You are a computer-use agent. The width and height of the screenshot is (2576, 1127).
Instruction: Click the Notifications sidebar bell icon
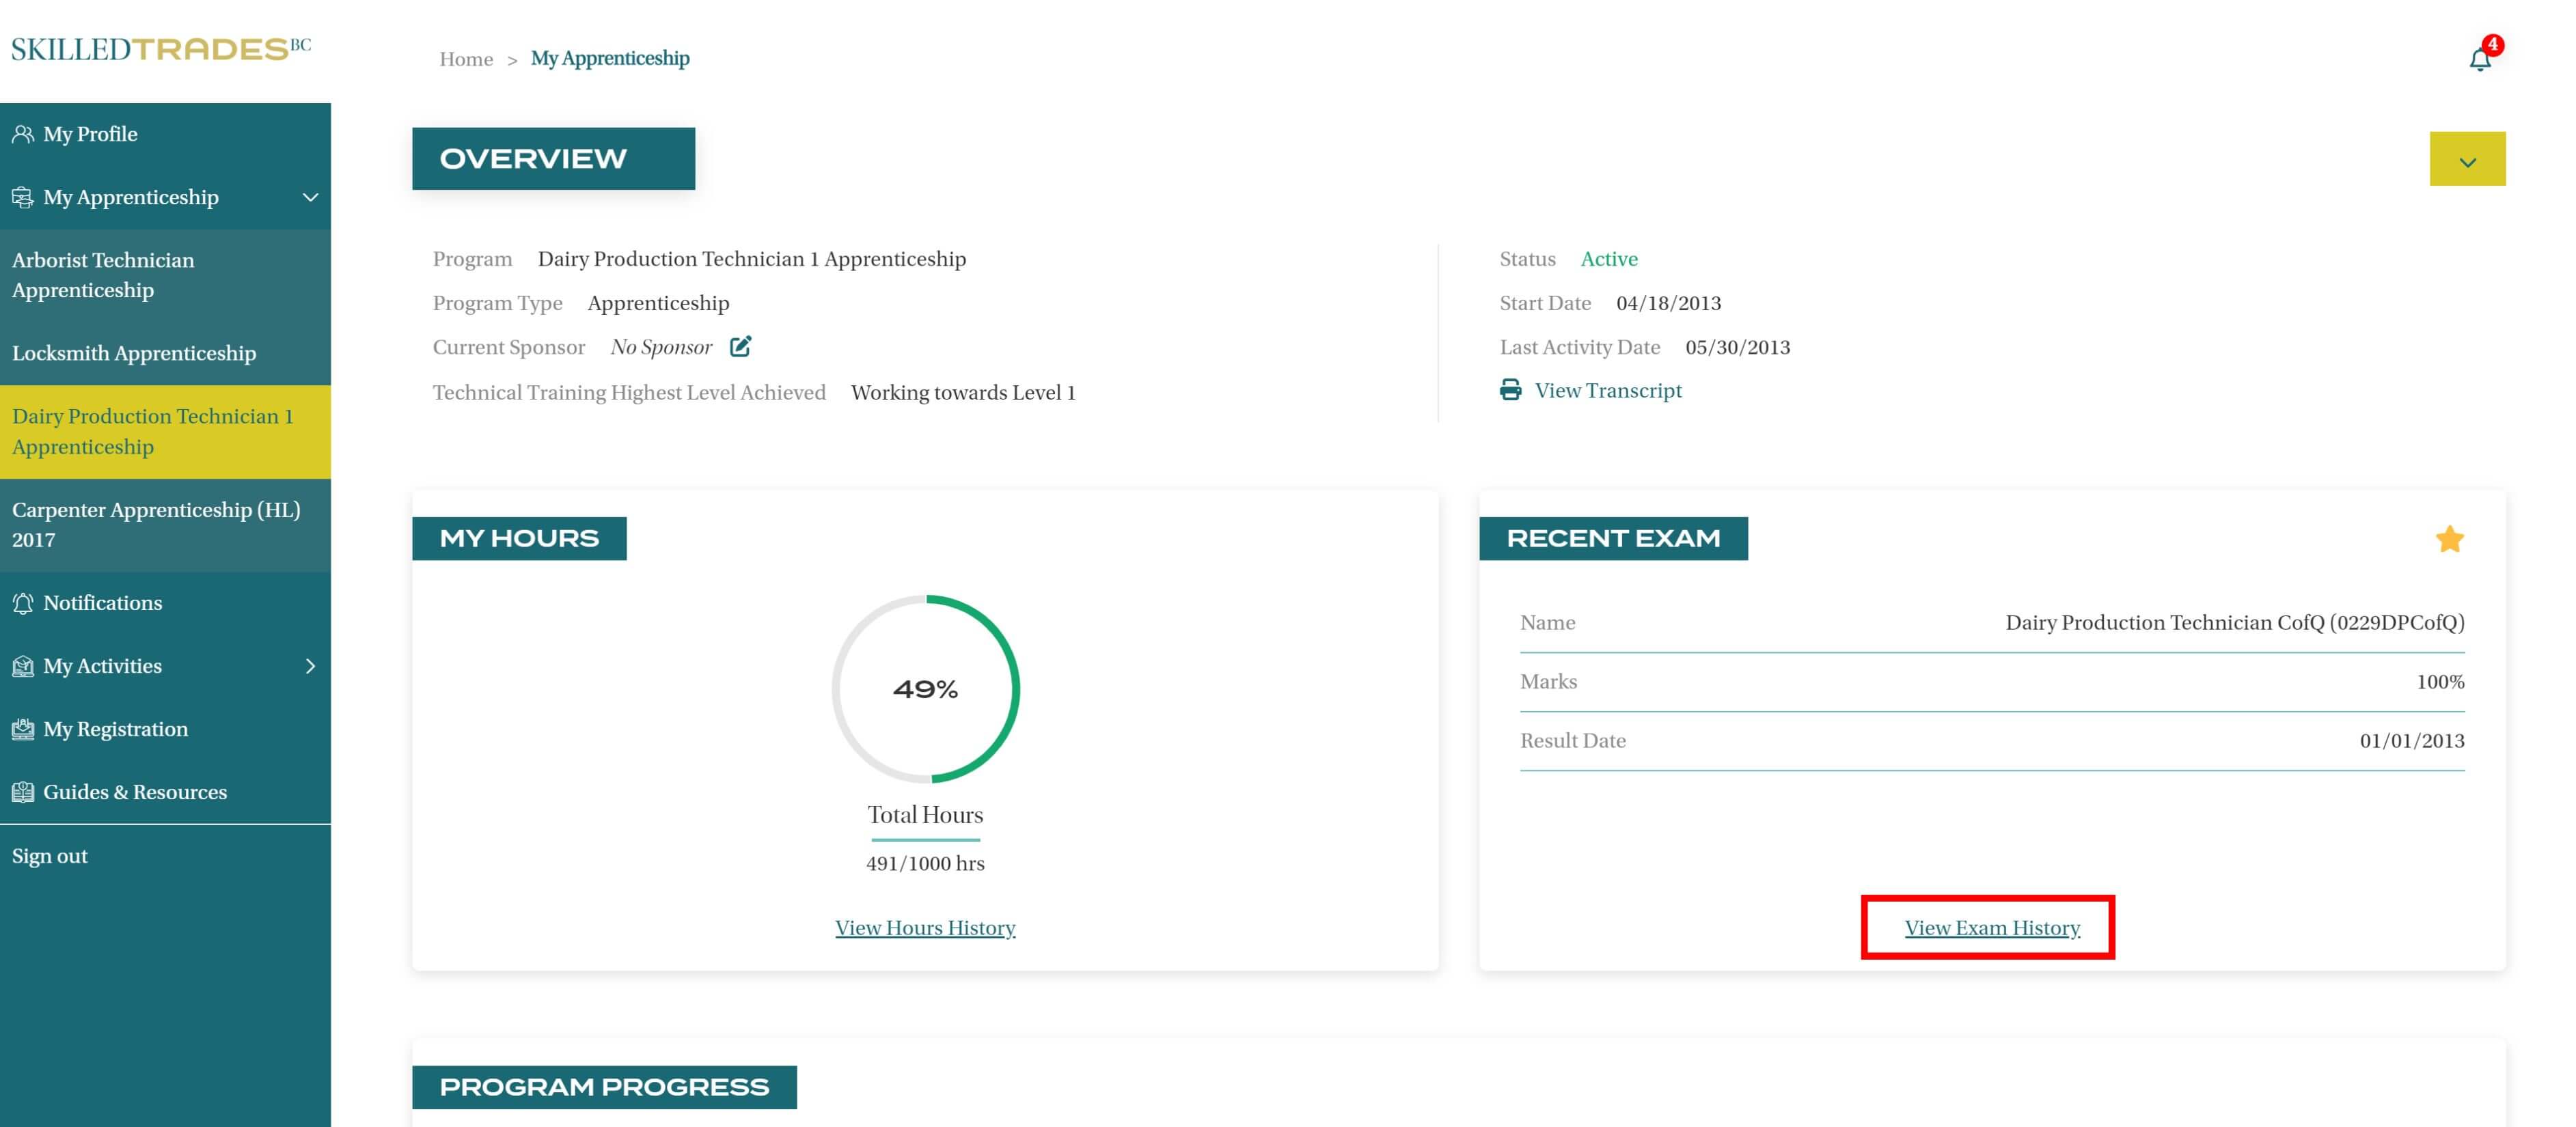coord(22,603)
